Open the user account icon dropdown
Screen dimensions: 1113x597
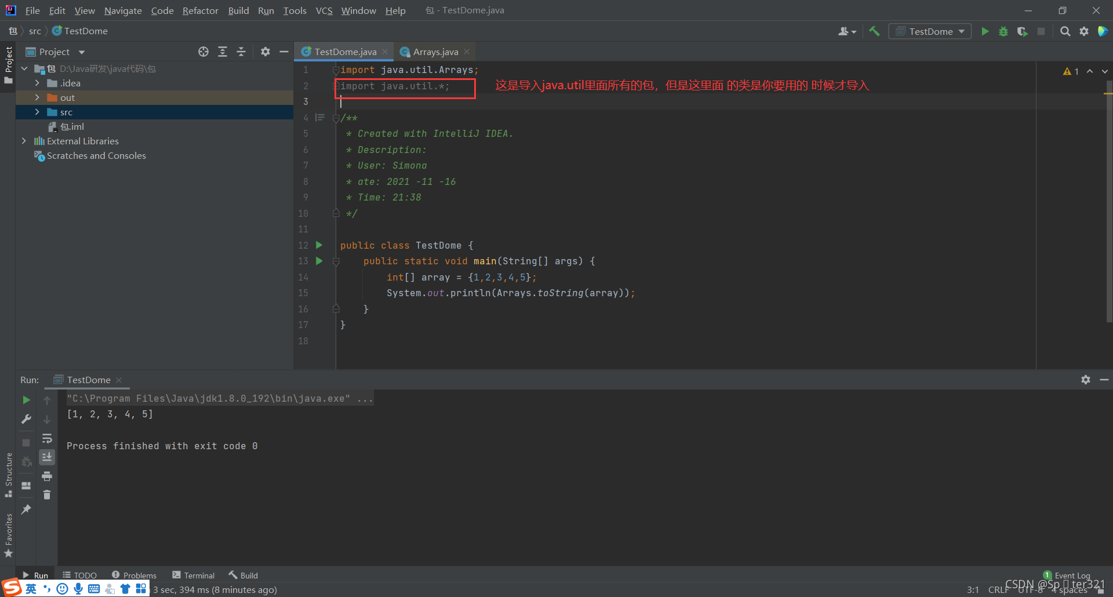click(847, 31)
